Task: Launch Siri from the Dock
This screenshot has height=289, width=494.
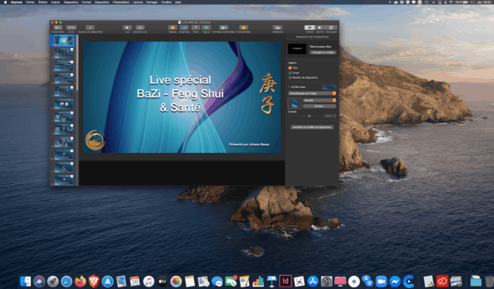Action: point(39,282)
